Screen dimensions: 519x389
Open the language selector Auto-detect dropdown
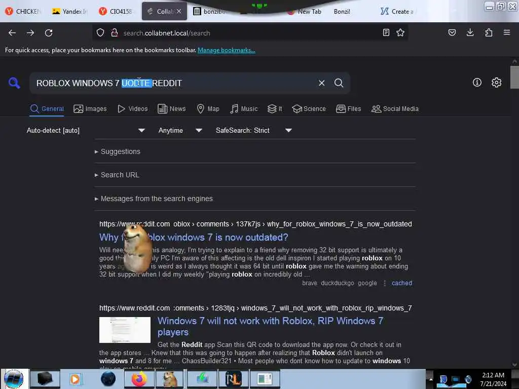click(86, 130)
